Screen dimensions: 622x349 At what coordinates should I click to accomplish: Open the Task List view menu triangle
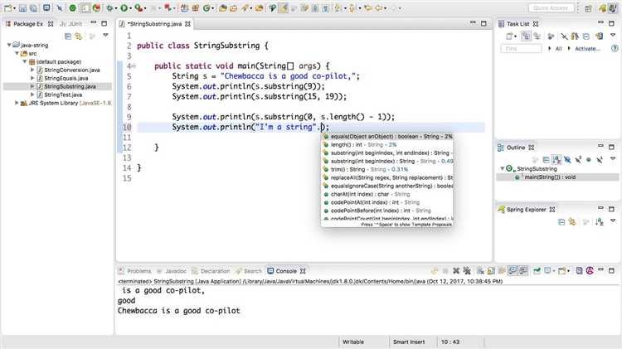[x=613, y=36]
